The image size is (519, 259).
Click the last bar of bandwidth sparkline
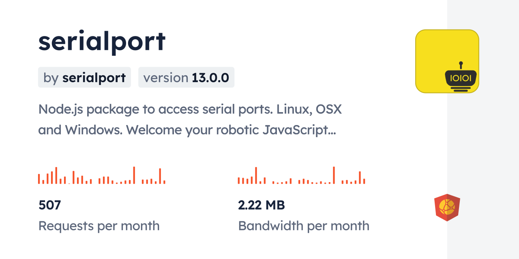[364, 181]
